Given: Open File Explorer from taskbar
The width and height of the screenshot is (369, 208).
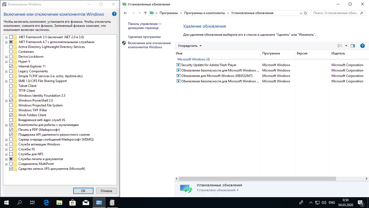Looking at the screenshot, I should point(59,203).
